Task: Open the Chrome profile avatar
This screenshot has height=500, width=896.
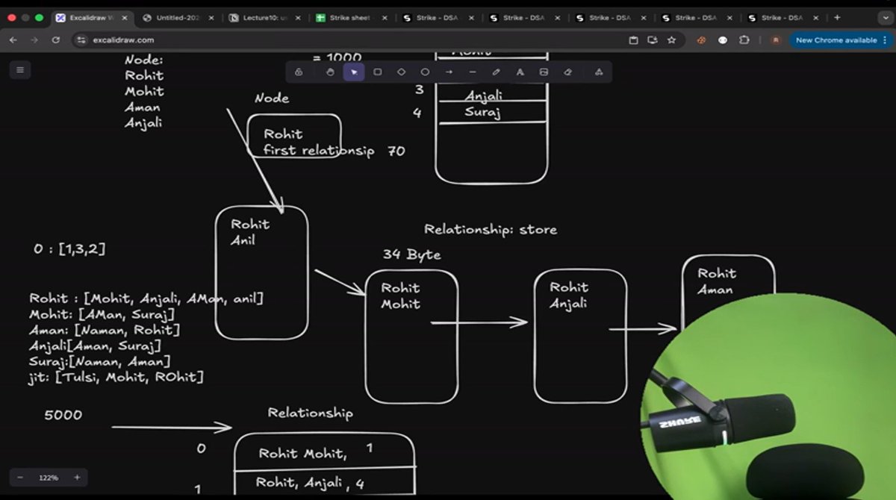Action: tap(776, 40)
